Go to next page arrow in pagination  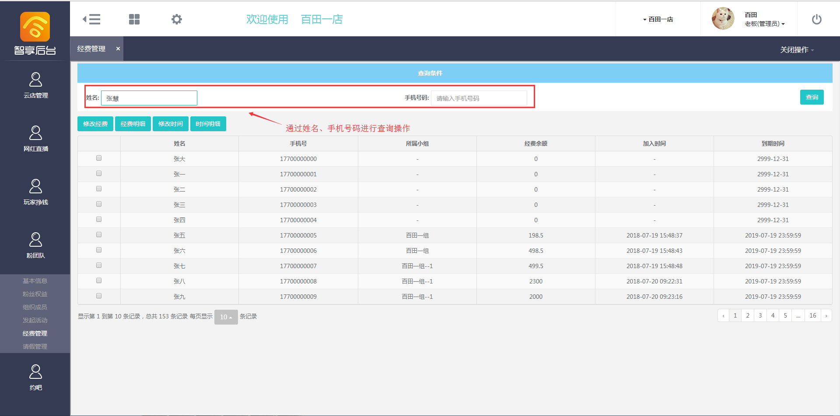[x=826, y=315]
